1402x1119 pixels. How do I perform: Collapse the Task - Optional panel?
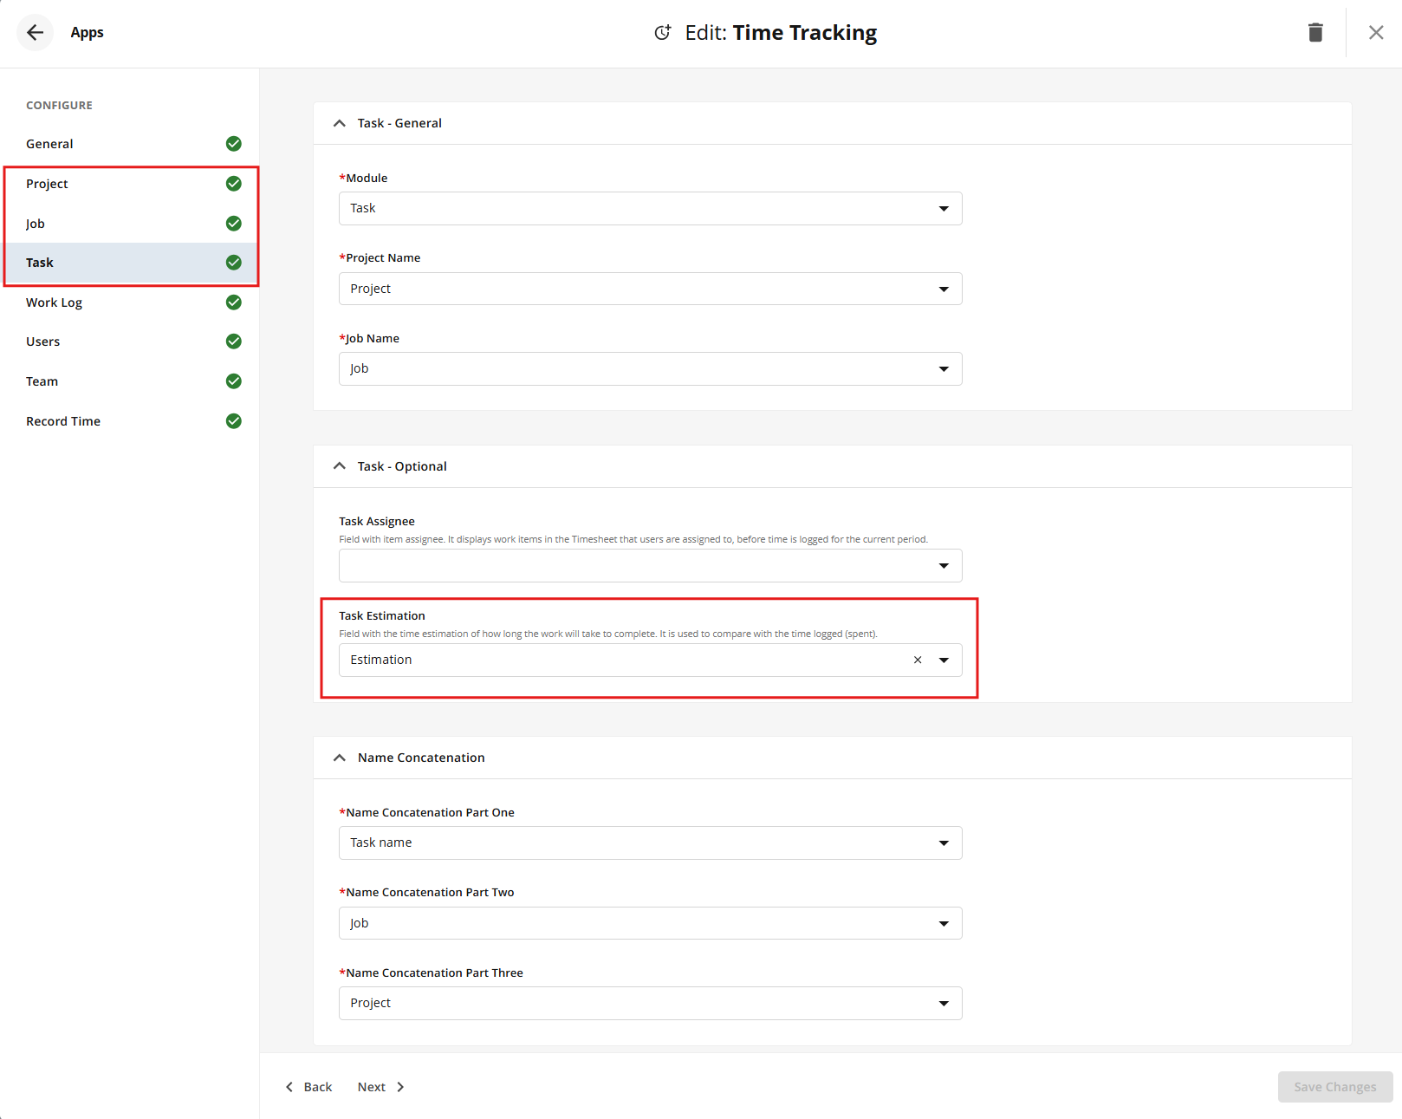coord(340,466)
